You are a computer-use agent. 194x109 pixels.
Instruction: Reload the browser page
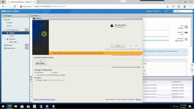coord(15,6)
